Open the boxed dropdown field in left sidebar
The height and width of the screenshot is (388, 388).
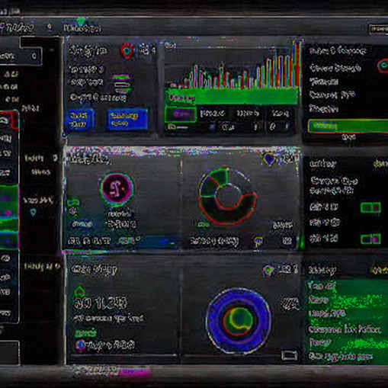tap(21, 56)
